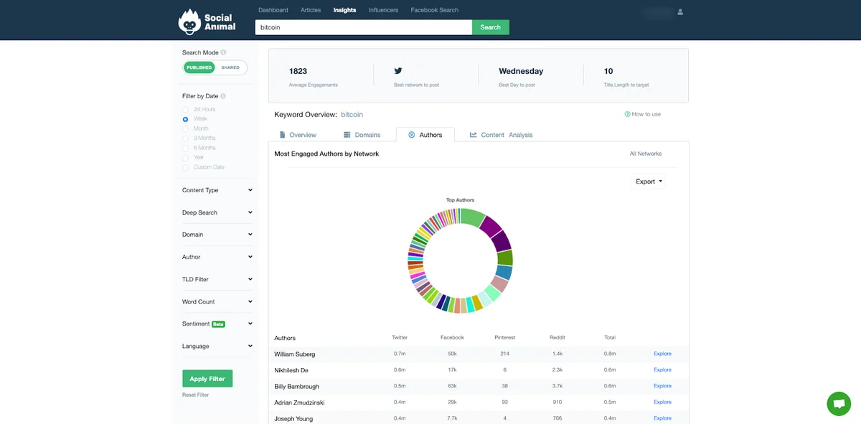Switch to the Content Analysis tab
Screen dimensions: 861x424
pos(502,135)
